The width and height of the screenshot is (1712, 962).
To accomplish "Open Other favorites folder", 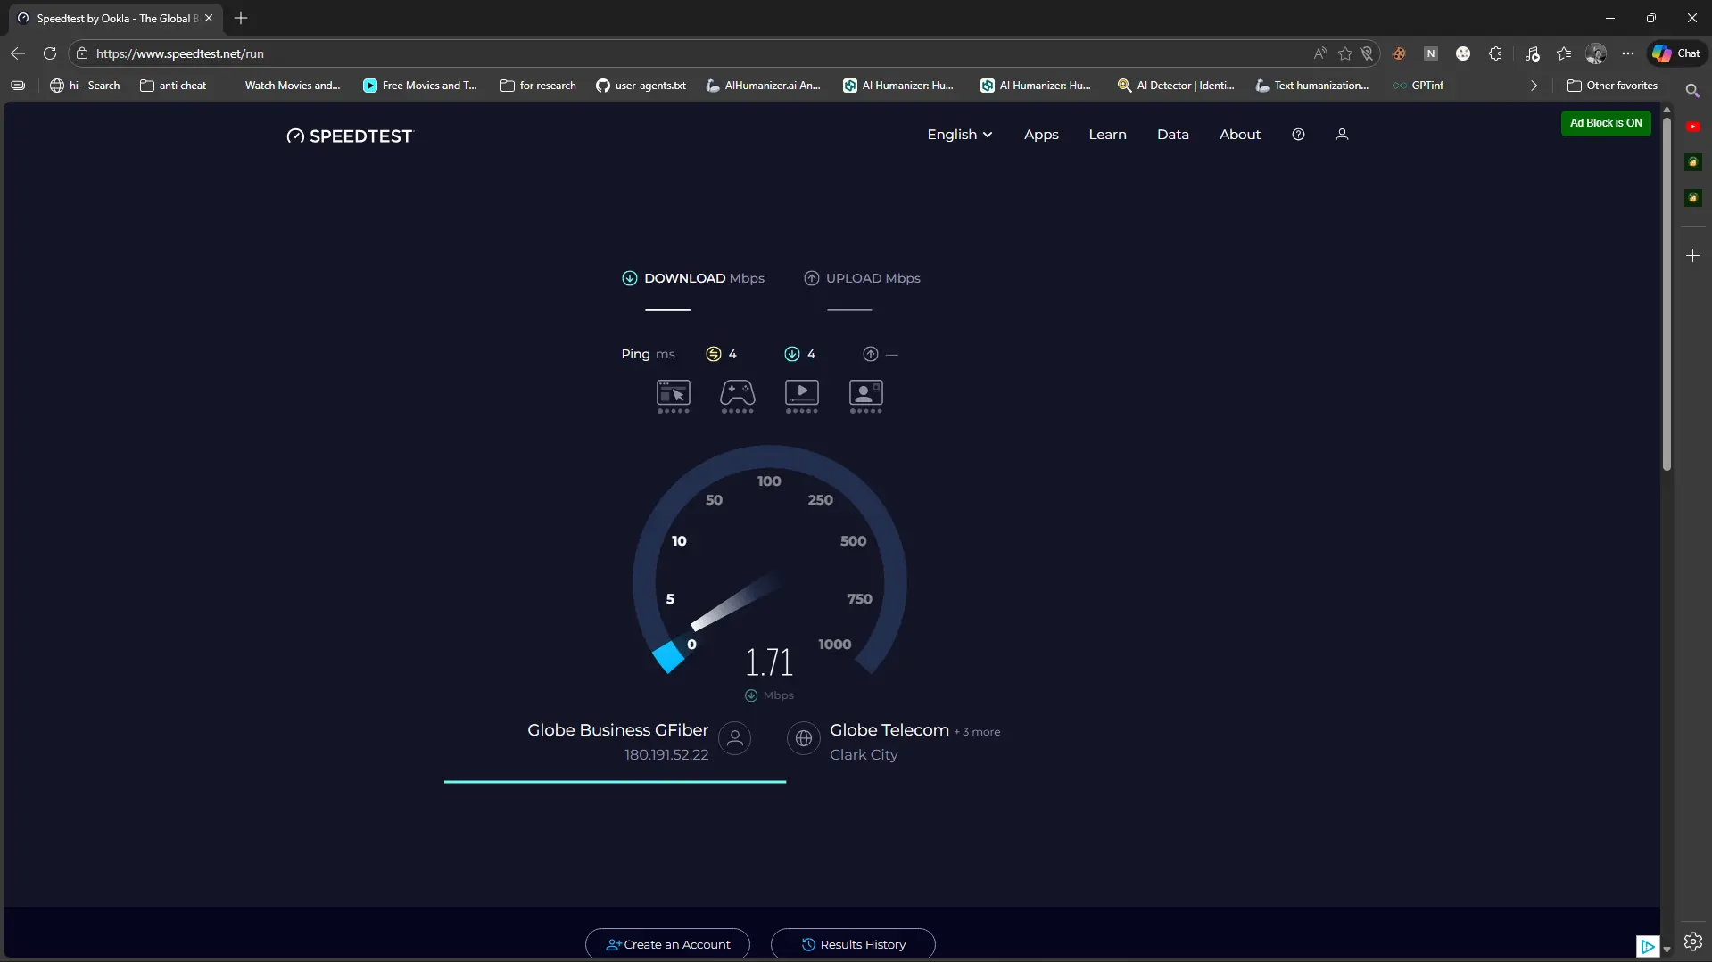I will [x=1612, y=86].
